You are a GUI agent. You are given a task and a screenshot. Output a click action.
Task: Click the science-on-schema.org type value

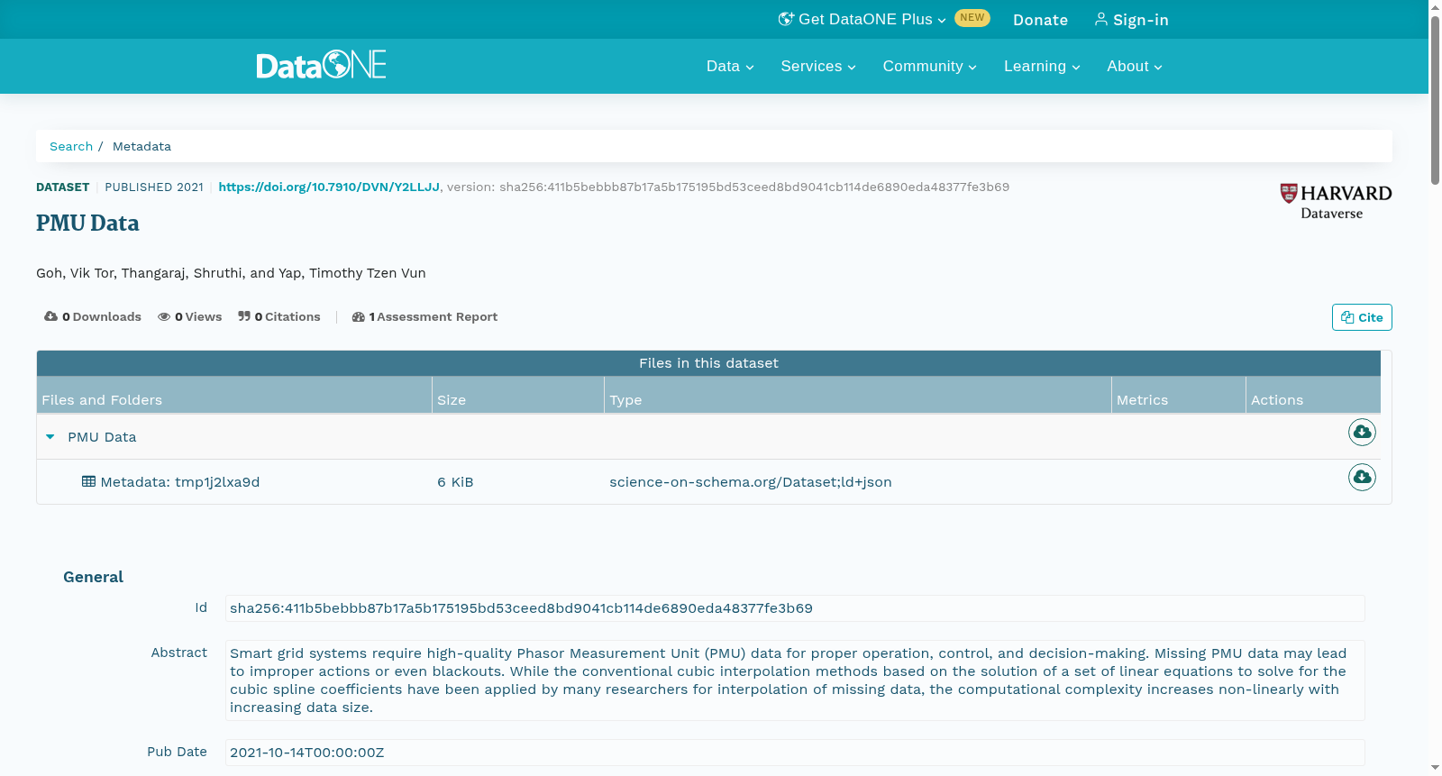click(751, 482)
